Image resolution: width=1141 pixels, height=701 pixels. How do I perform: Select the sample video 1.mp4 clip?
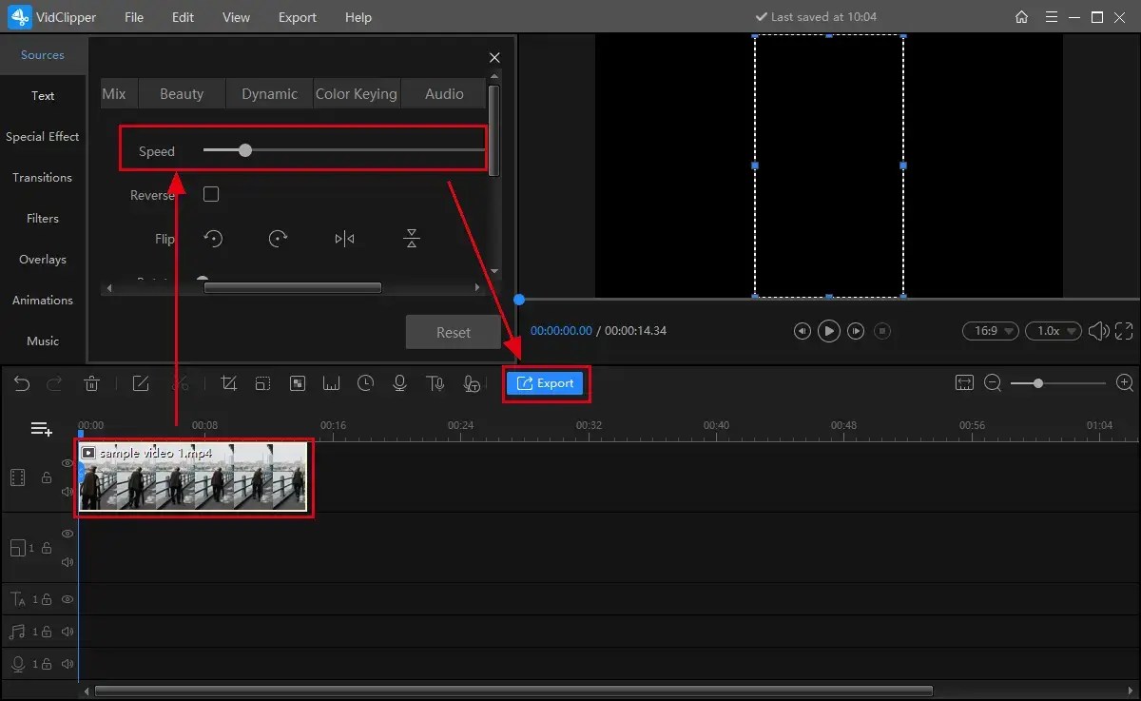pyautogui.click(x=193, y=477)
